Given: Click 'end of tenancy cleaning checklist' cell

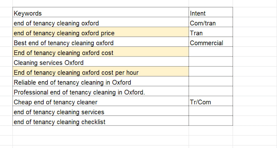Looking at the screenshot, I should click(x=101, y=121).
